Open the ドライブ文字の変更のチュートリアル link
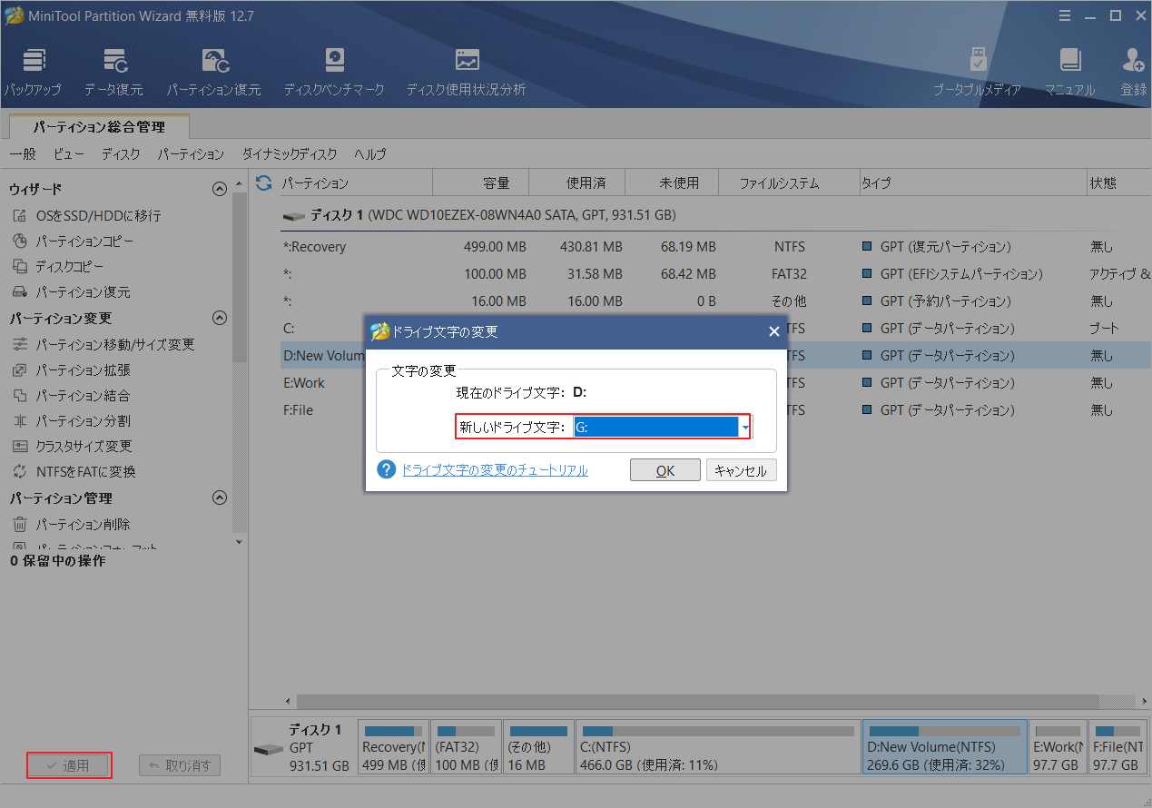The height and width of the screenshot is (808, 1152). [495, 470]
